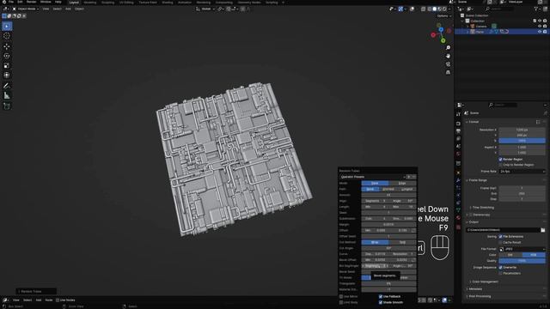Select the Measure tool

(7, 95)
